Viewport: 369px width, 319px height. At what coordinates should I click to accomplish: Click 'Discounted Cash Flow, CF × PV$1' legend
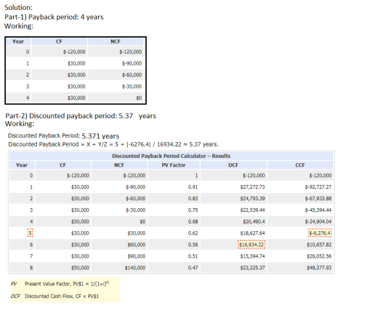coord(62,296)
